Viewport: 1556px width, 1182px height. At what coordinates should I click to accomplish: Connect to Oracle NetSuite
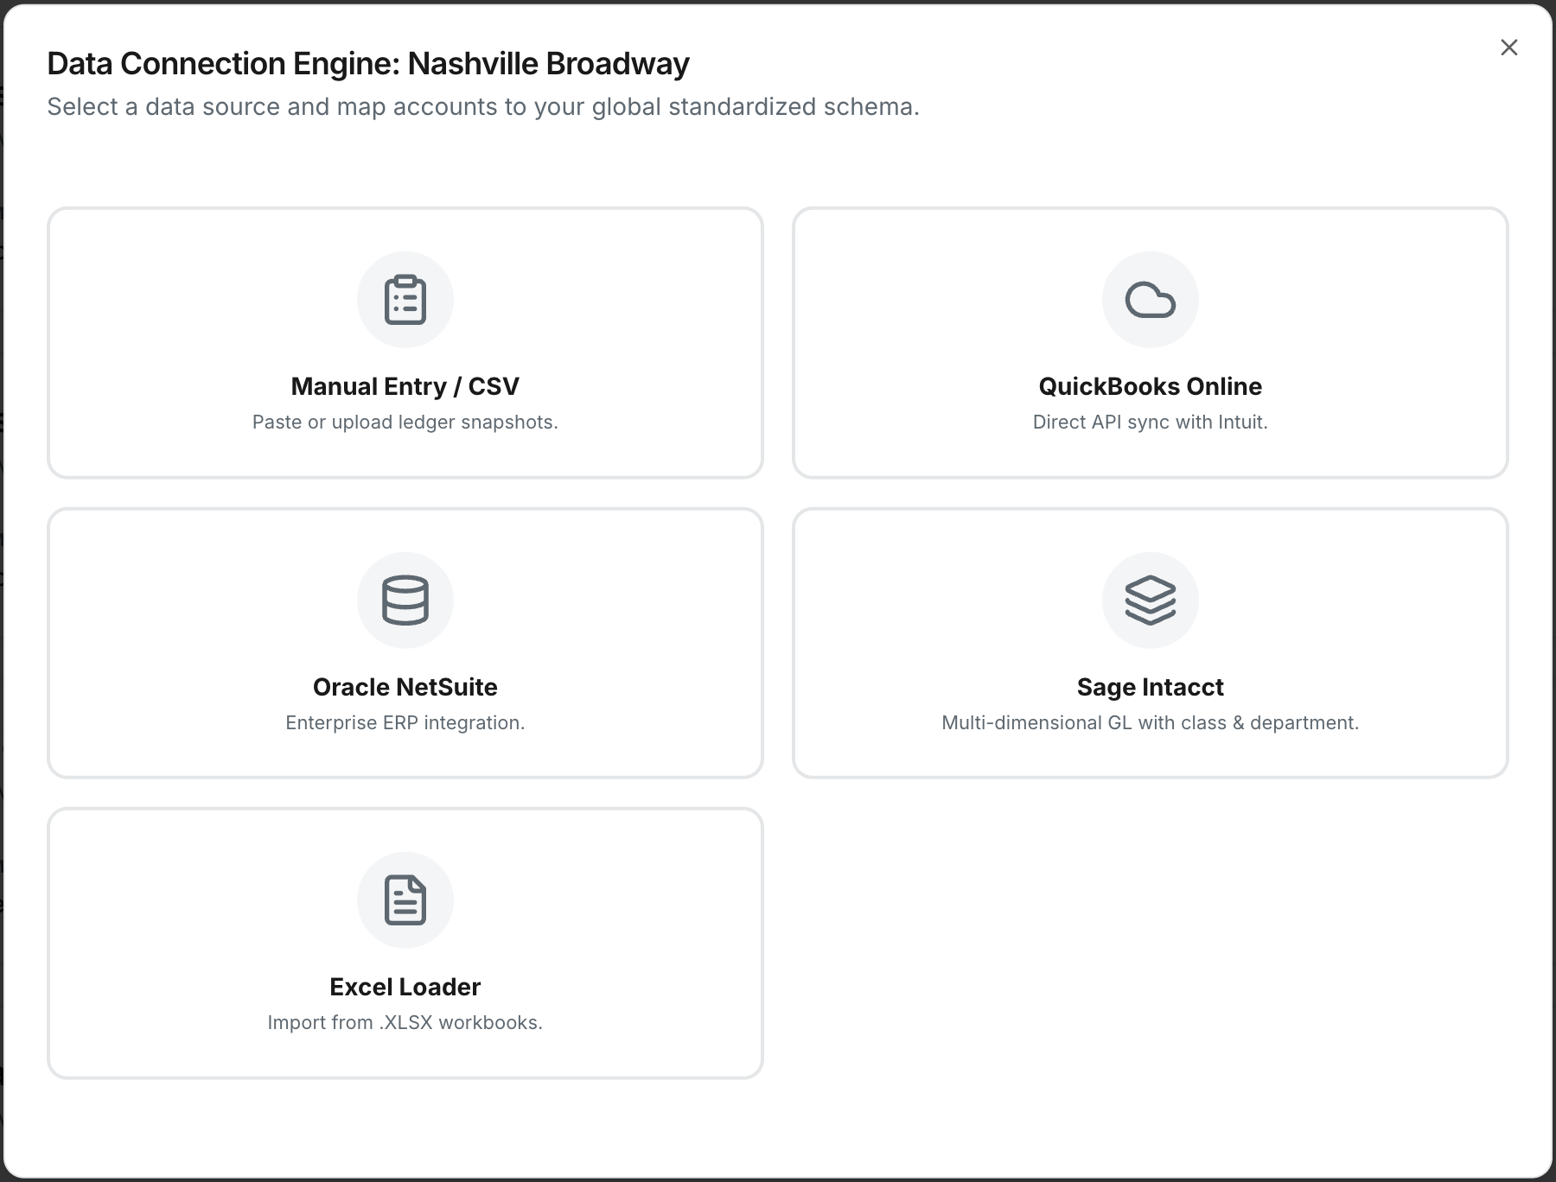(x=405, y=643)
